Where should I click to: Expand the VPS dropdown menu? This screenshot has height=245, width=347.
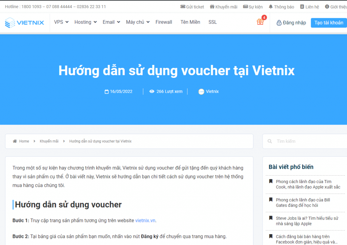(x=61, y=22)
